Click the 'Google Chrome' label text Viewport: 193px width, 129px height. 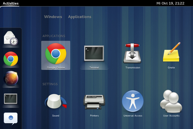coord(56,68)
